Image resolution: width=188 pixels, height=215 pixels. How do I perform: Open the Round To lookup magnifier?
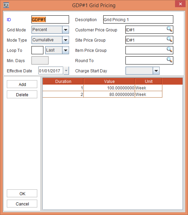click(x=170, y=60)
